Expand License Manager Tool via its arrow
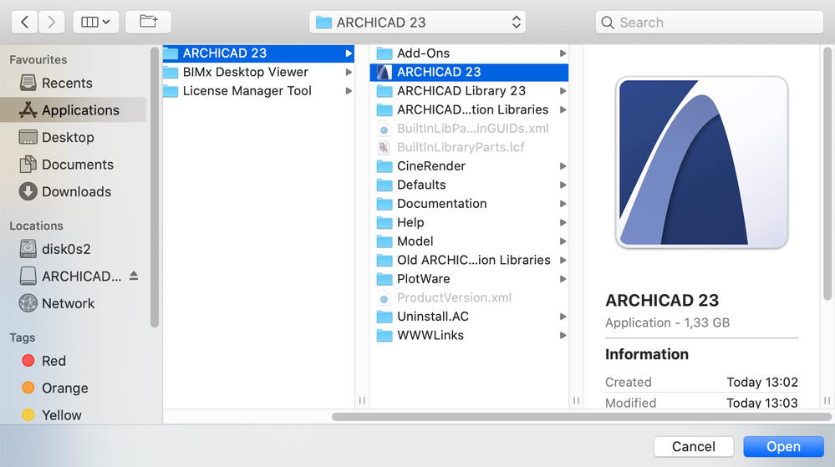835x467 pixels. tap(349, 91)
